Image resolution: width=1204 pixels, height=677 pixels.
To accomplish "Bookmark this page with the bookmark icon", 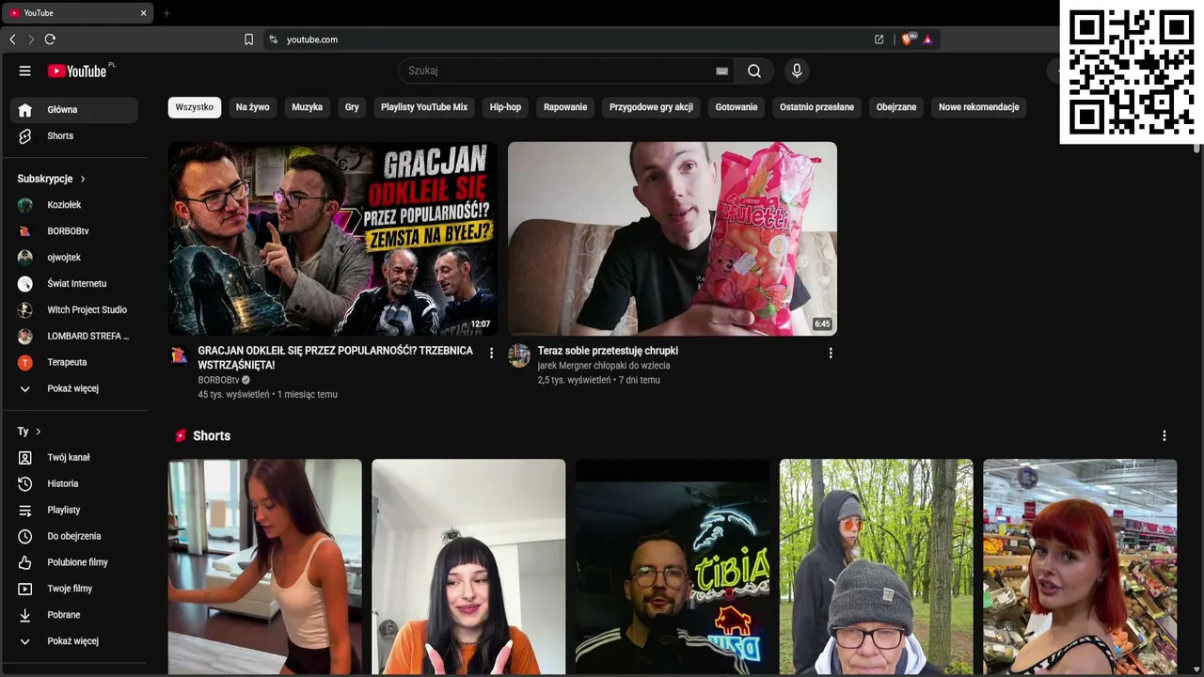I will [248, 39].
